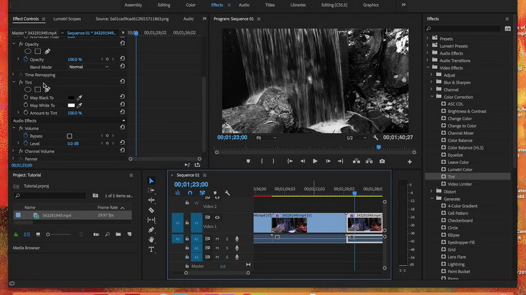
Task: Open the Button Editor plus icon
Action: (x=410, y=162)
